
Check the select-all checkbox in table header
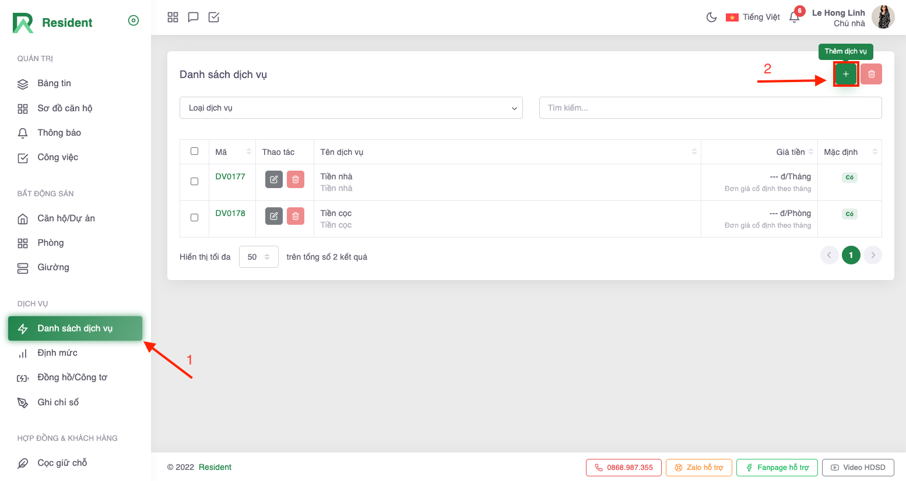pos(195,151)
